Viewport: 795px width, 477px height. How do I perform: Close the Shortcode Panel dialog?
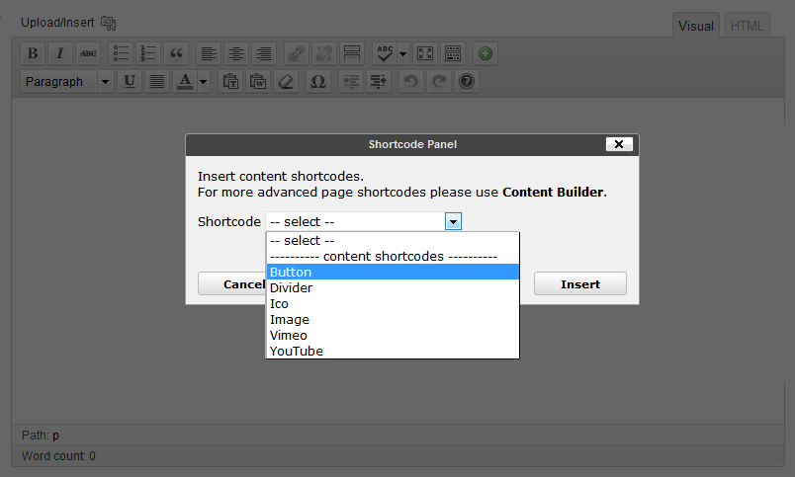(x=618, y=144)
